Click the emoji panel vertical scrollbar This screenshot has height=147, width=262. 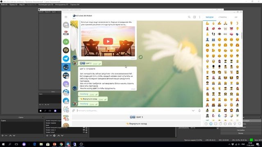[242, 35]
